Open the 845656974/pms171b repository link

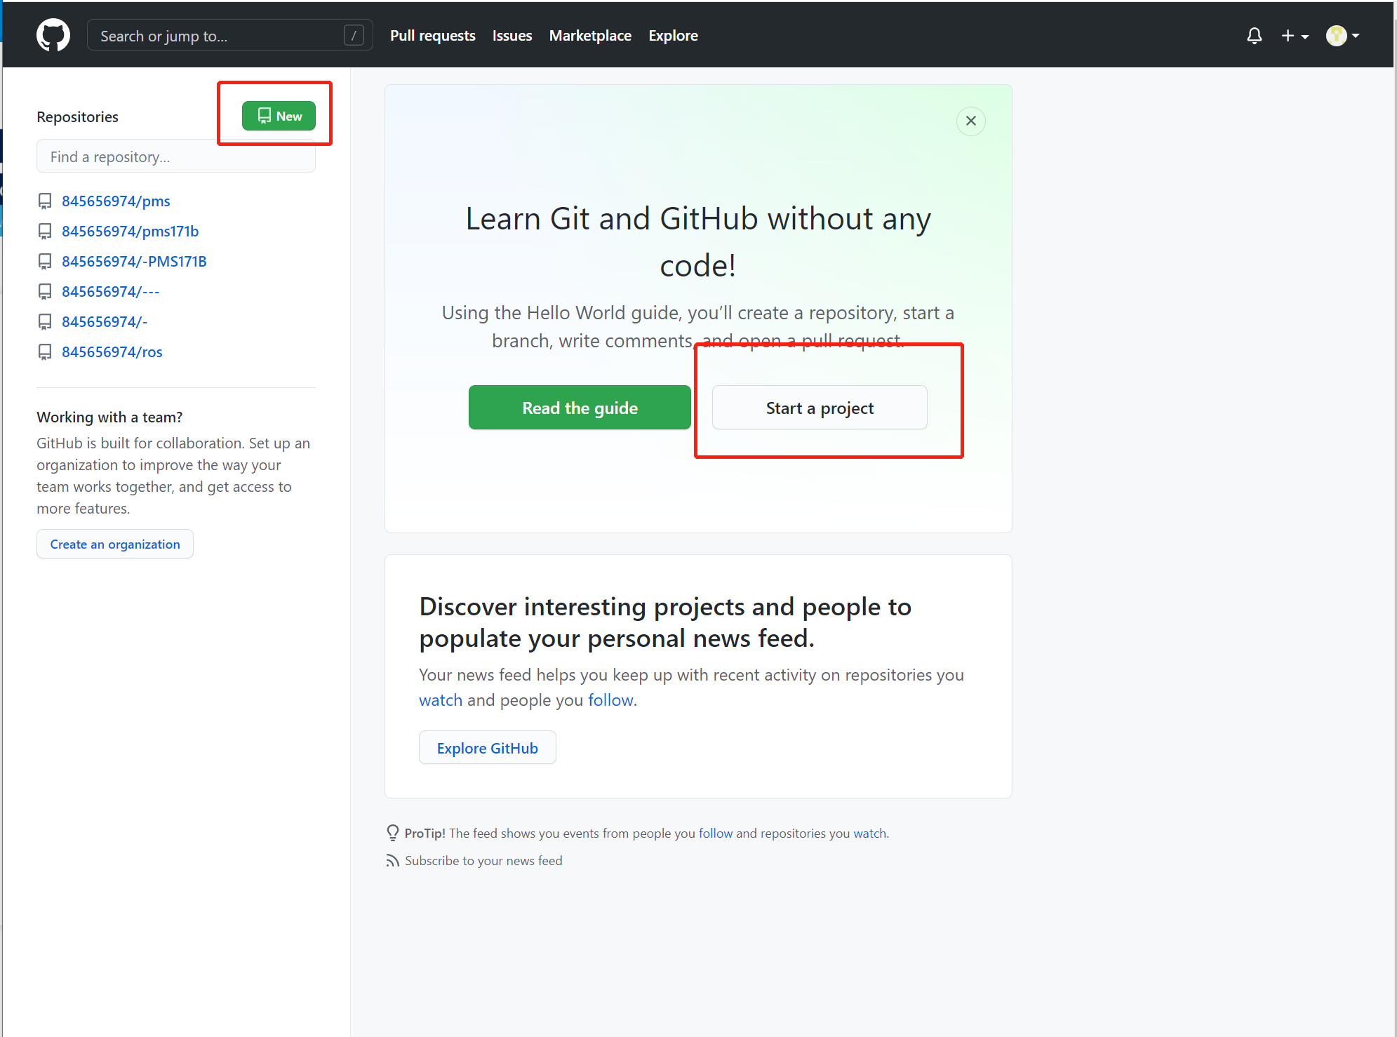(x=130, y=231)
